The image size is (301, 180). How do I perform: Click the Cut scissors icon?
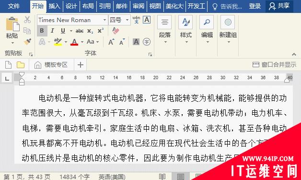pos(27,20)
